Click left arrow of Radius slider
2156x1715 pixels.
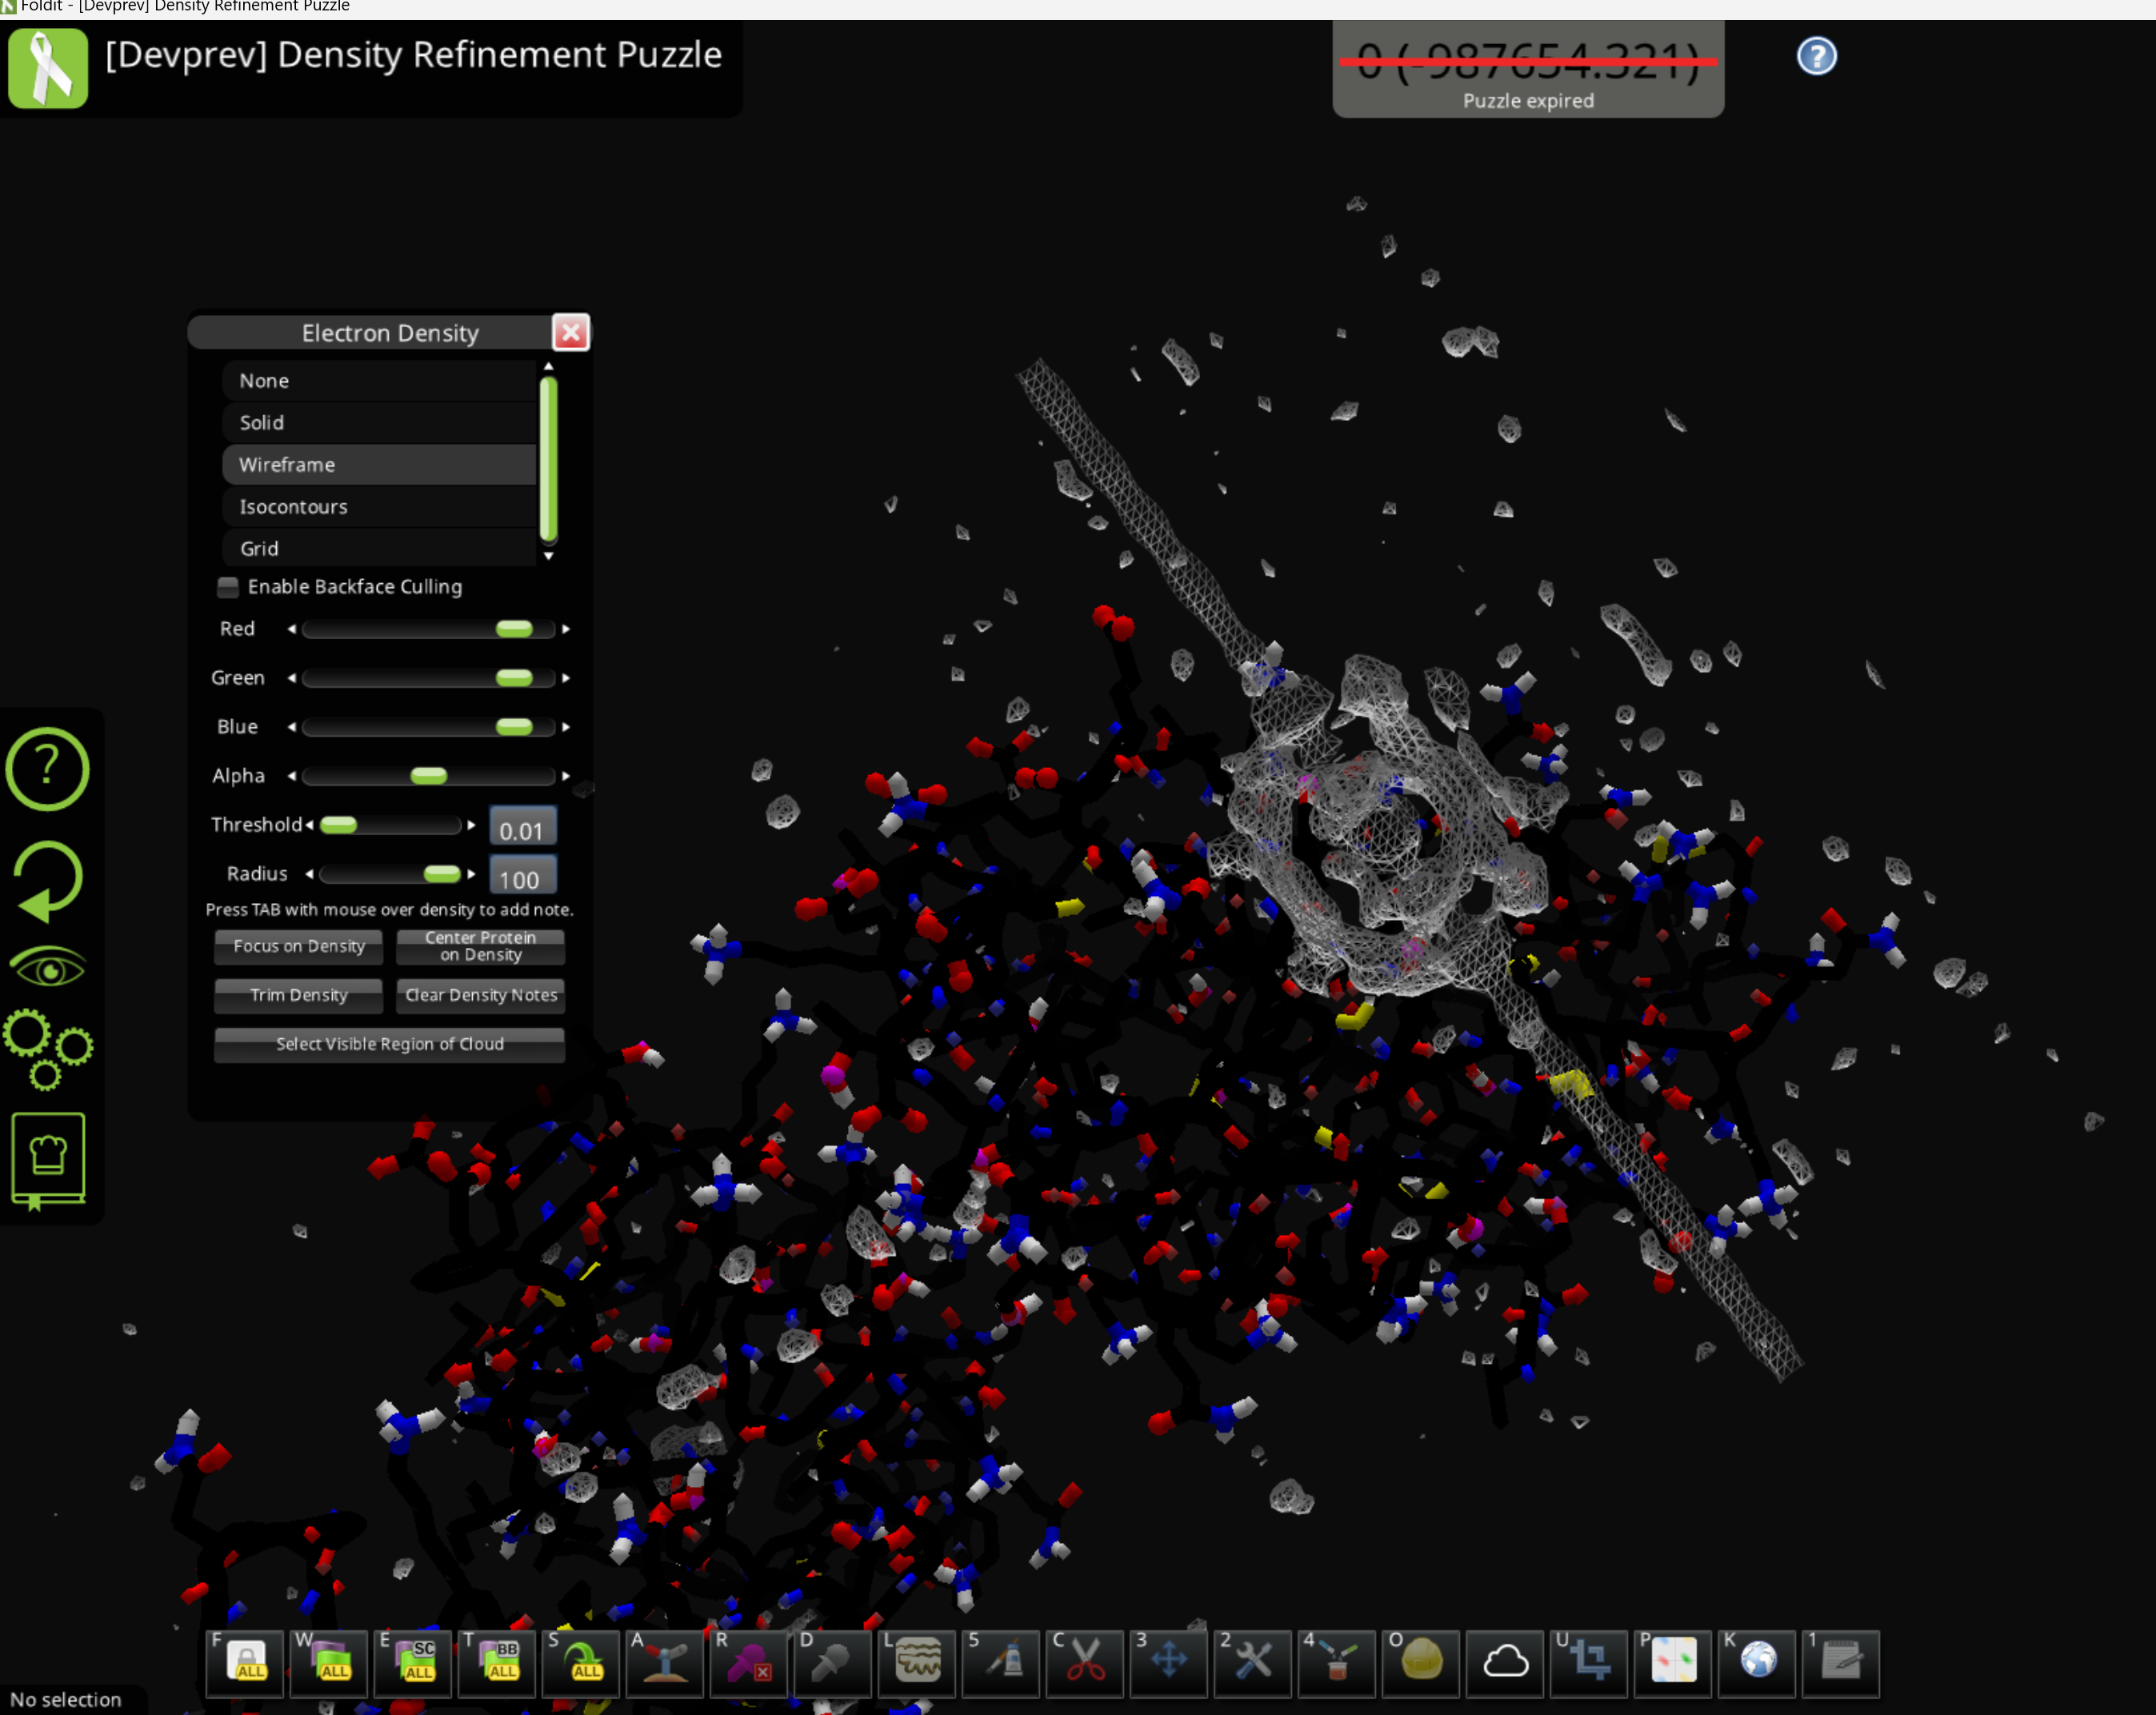point(309,874)
